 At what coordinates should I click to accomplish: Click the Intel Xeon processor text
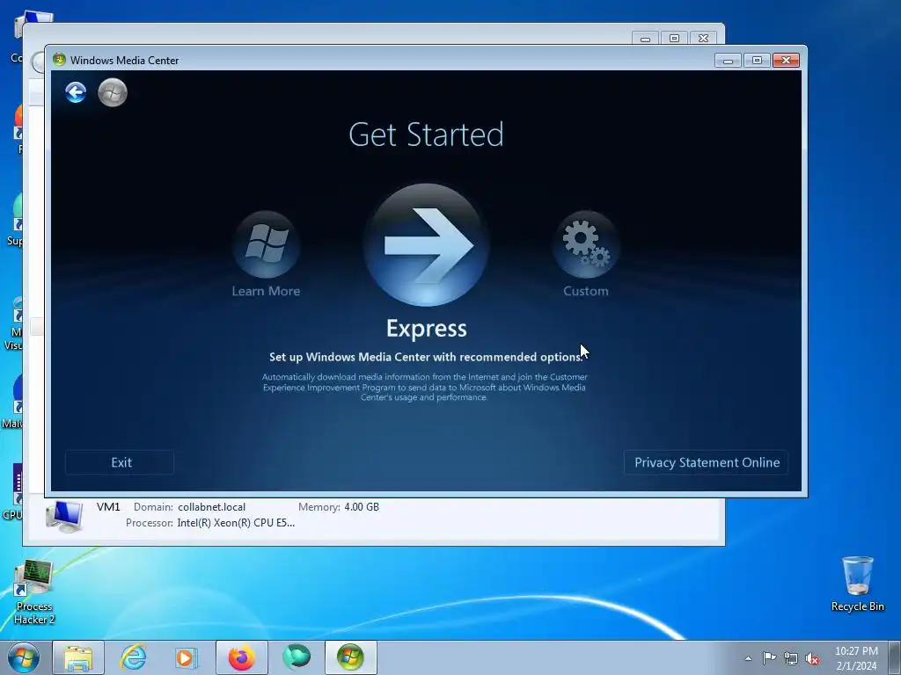click(x=236, y=523)
